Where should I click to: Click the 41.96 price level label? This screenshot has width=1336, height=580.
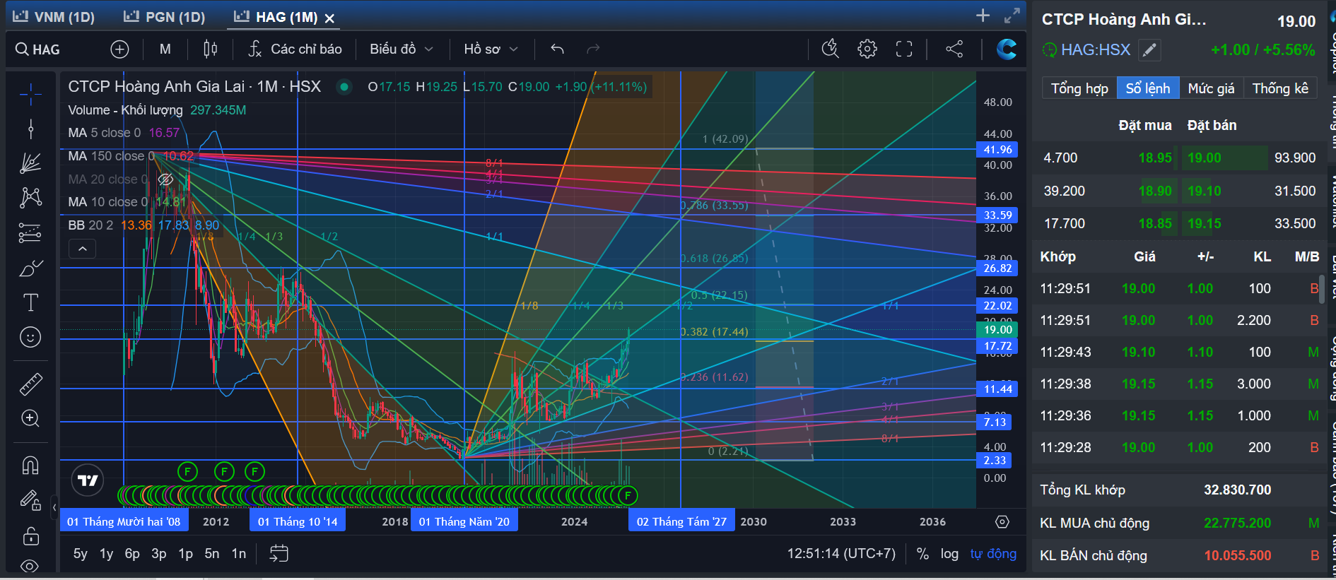coord(997,150)
